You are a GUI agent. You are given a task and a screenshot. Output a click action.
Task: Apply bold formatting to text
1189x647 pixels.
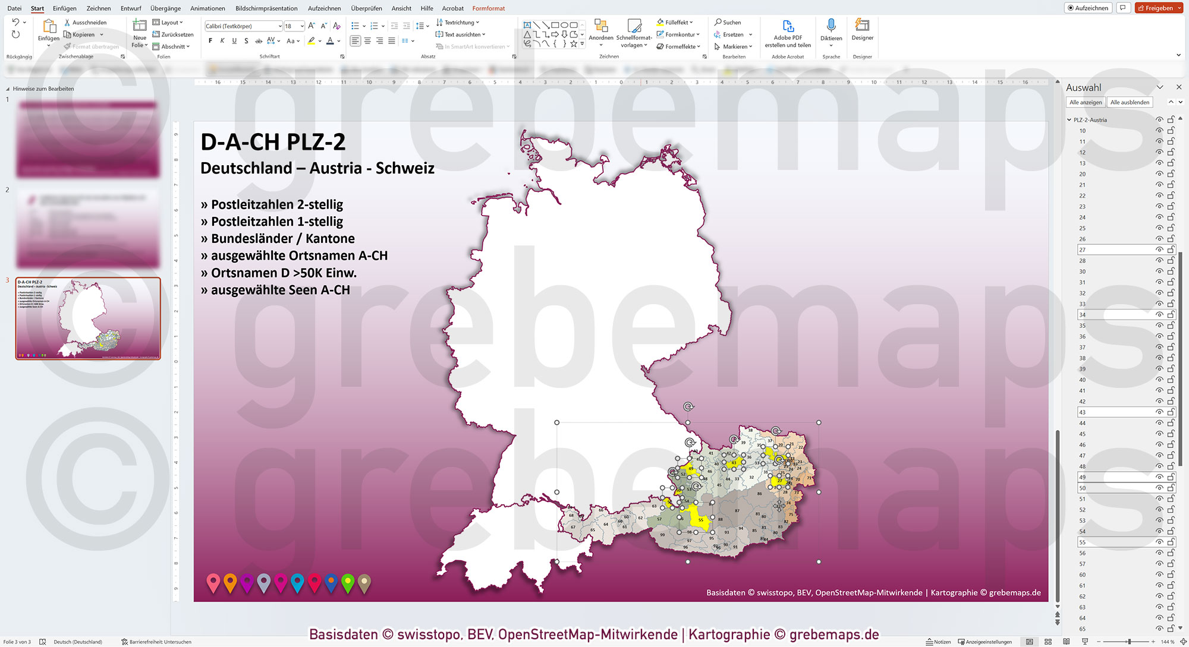[210, 40]
